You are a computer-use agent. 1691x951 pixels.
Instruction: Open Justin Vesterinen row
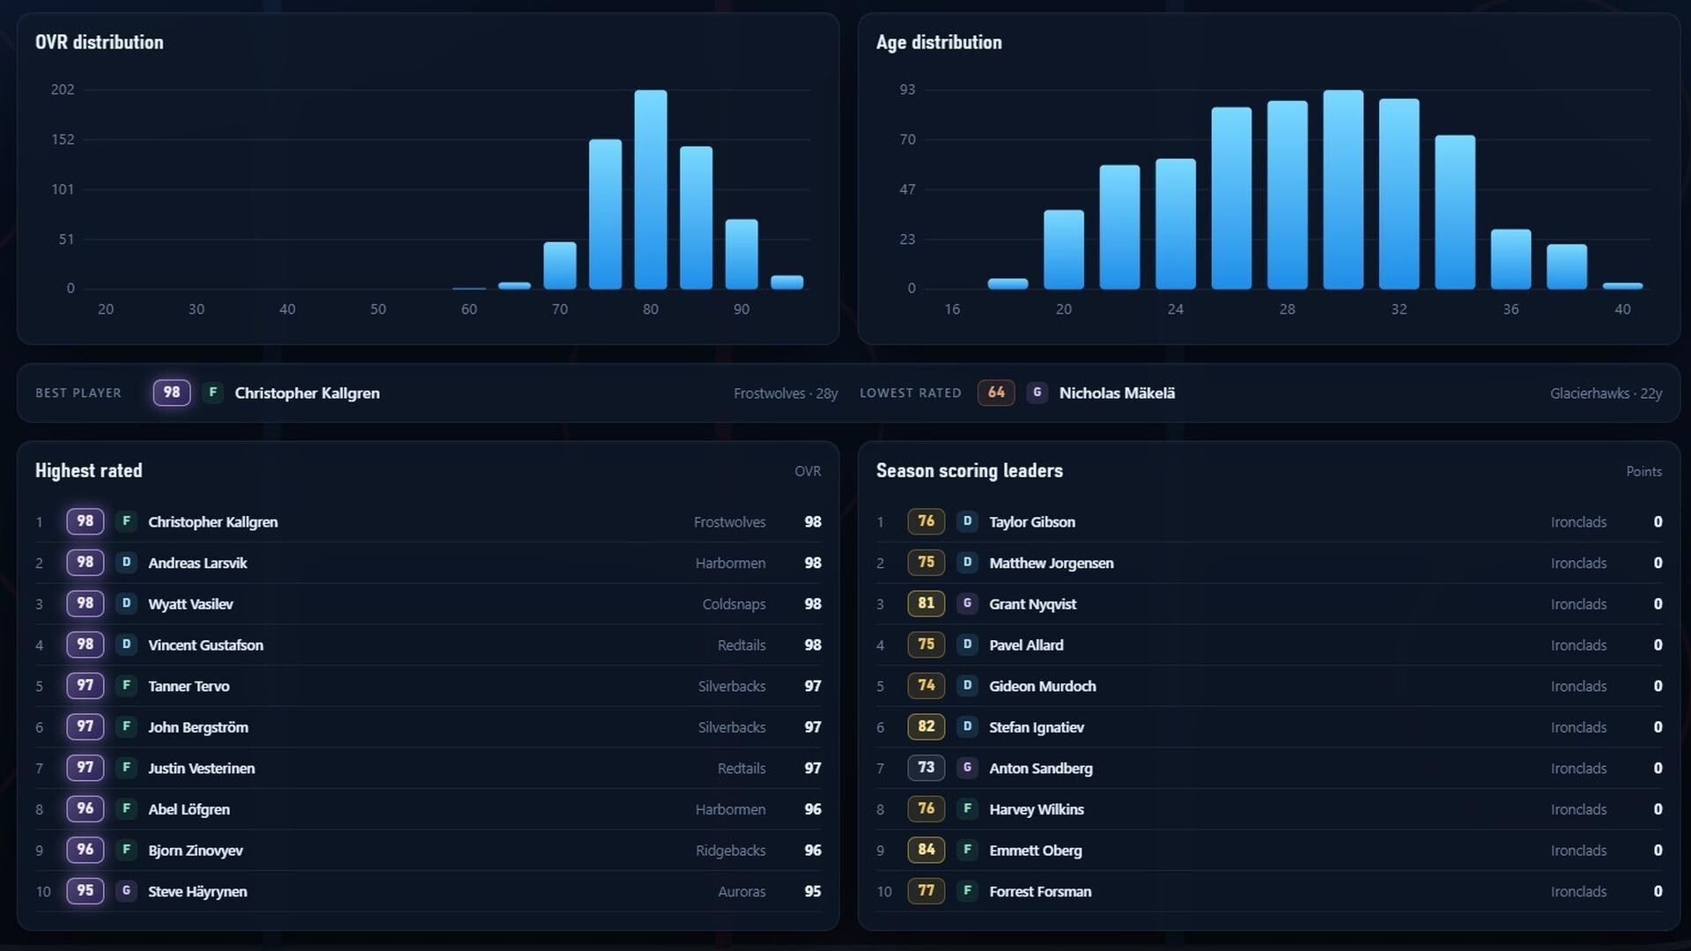[428, 768]
